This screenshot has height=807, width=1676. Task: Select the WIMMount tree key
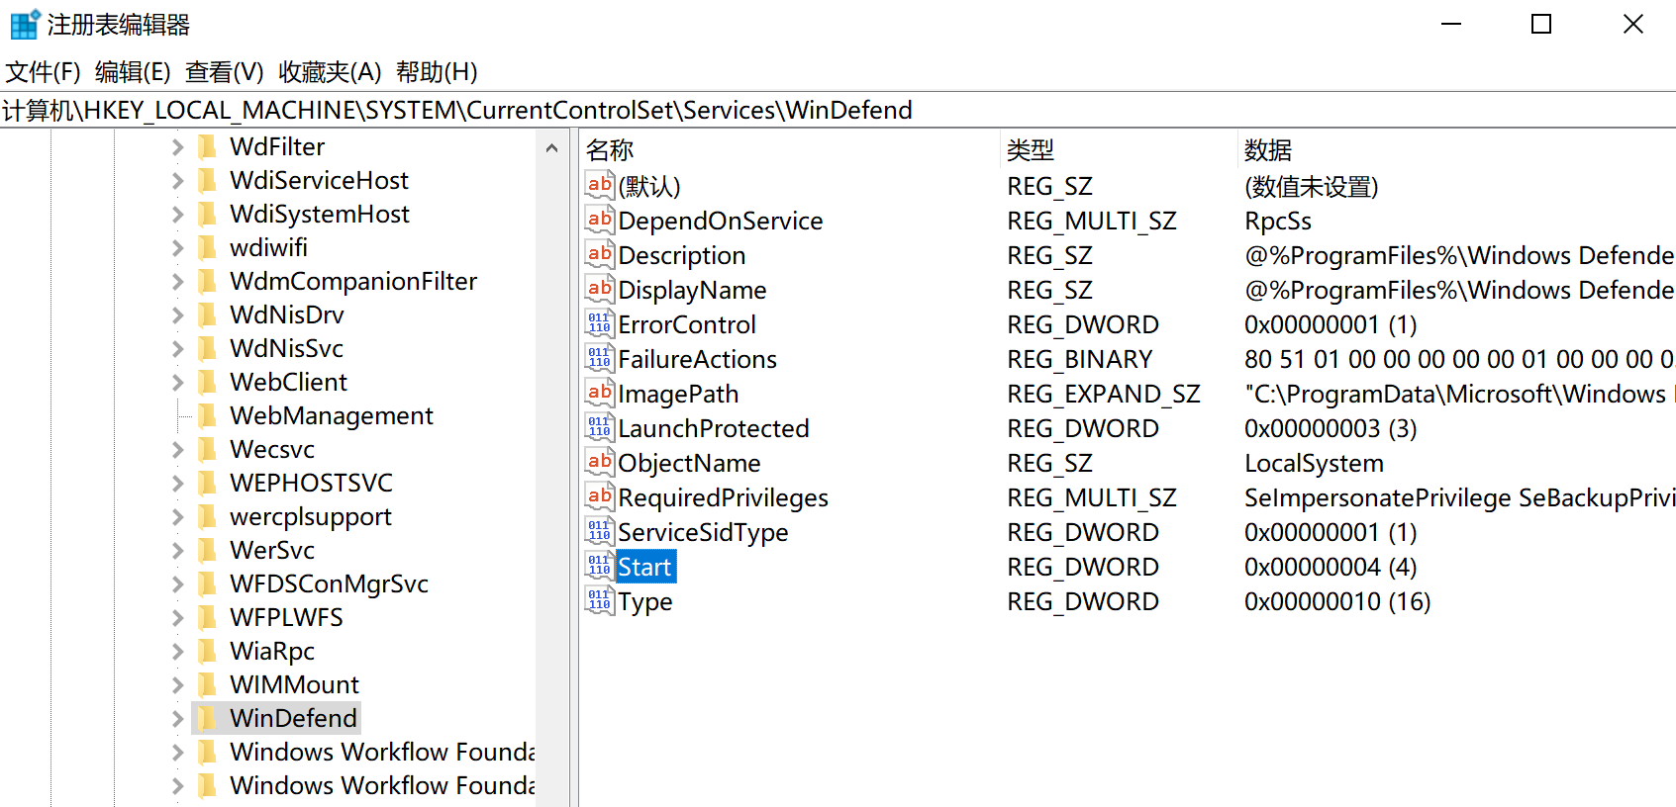(294, 684)
